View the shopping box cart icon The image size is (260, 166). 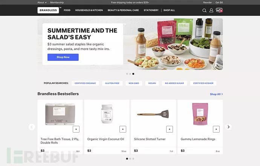[219, 10]
